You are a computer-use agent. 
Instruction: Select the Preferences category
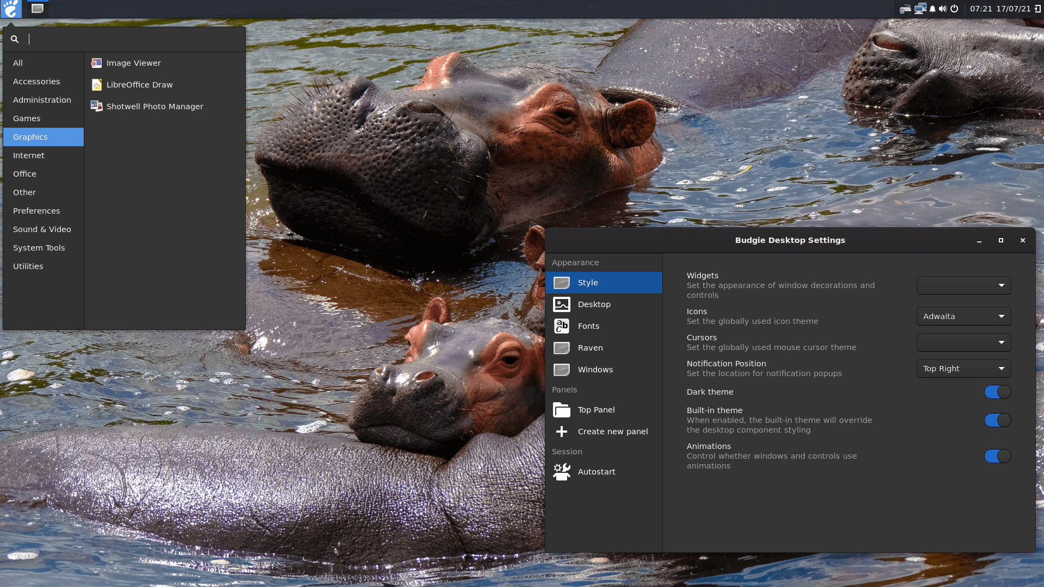click(x=43, y=211)
